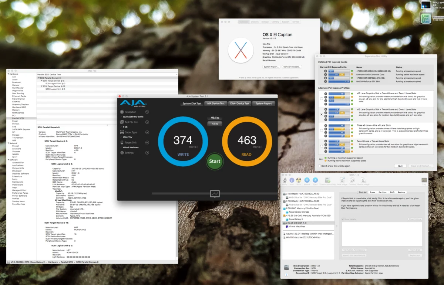Select Thunderbolt in System Information sidebar
This screenshot has width=444, height=285.
click(x=18, y=138)
